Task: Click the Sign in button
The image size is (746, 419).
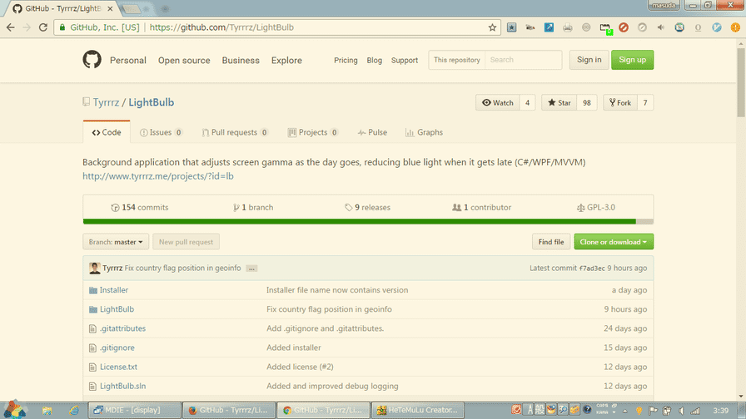Action: (589, 60)
